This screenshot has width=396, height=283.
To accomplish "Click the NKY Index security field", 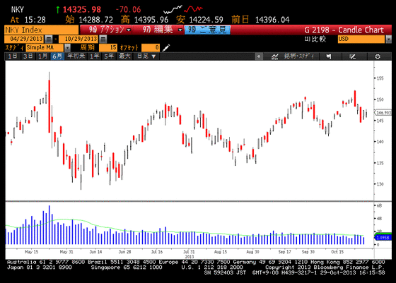I will tap(42, 30).
